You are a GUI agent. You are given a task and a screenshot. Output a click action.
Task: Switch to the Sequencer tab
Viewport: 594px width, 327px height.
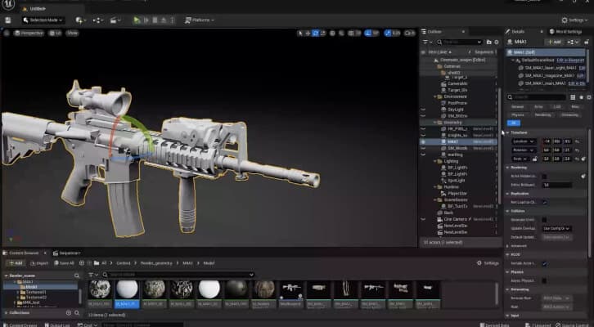[x=67, y=253]
